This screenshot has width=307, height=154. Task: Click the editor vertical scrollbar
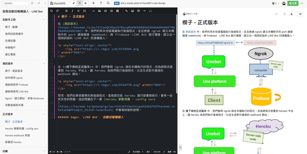point(176,54)
